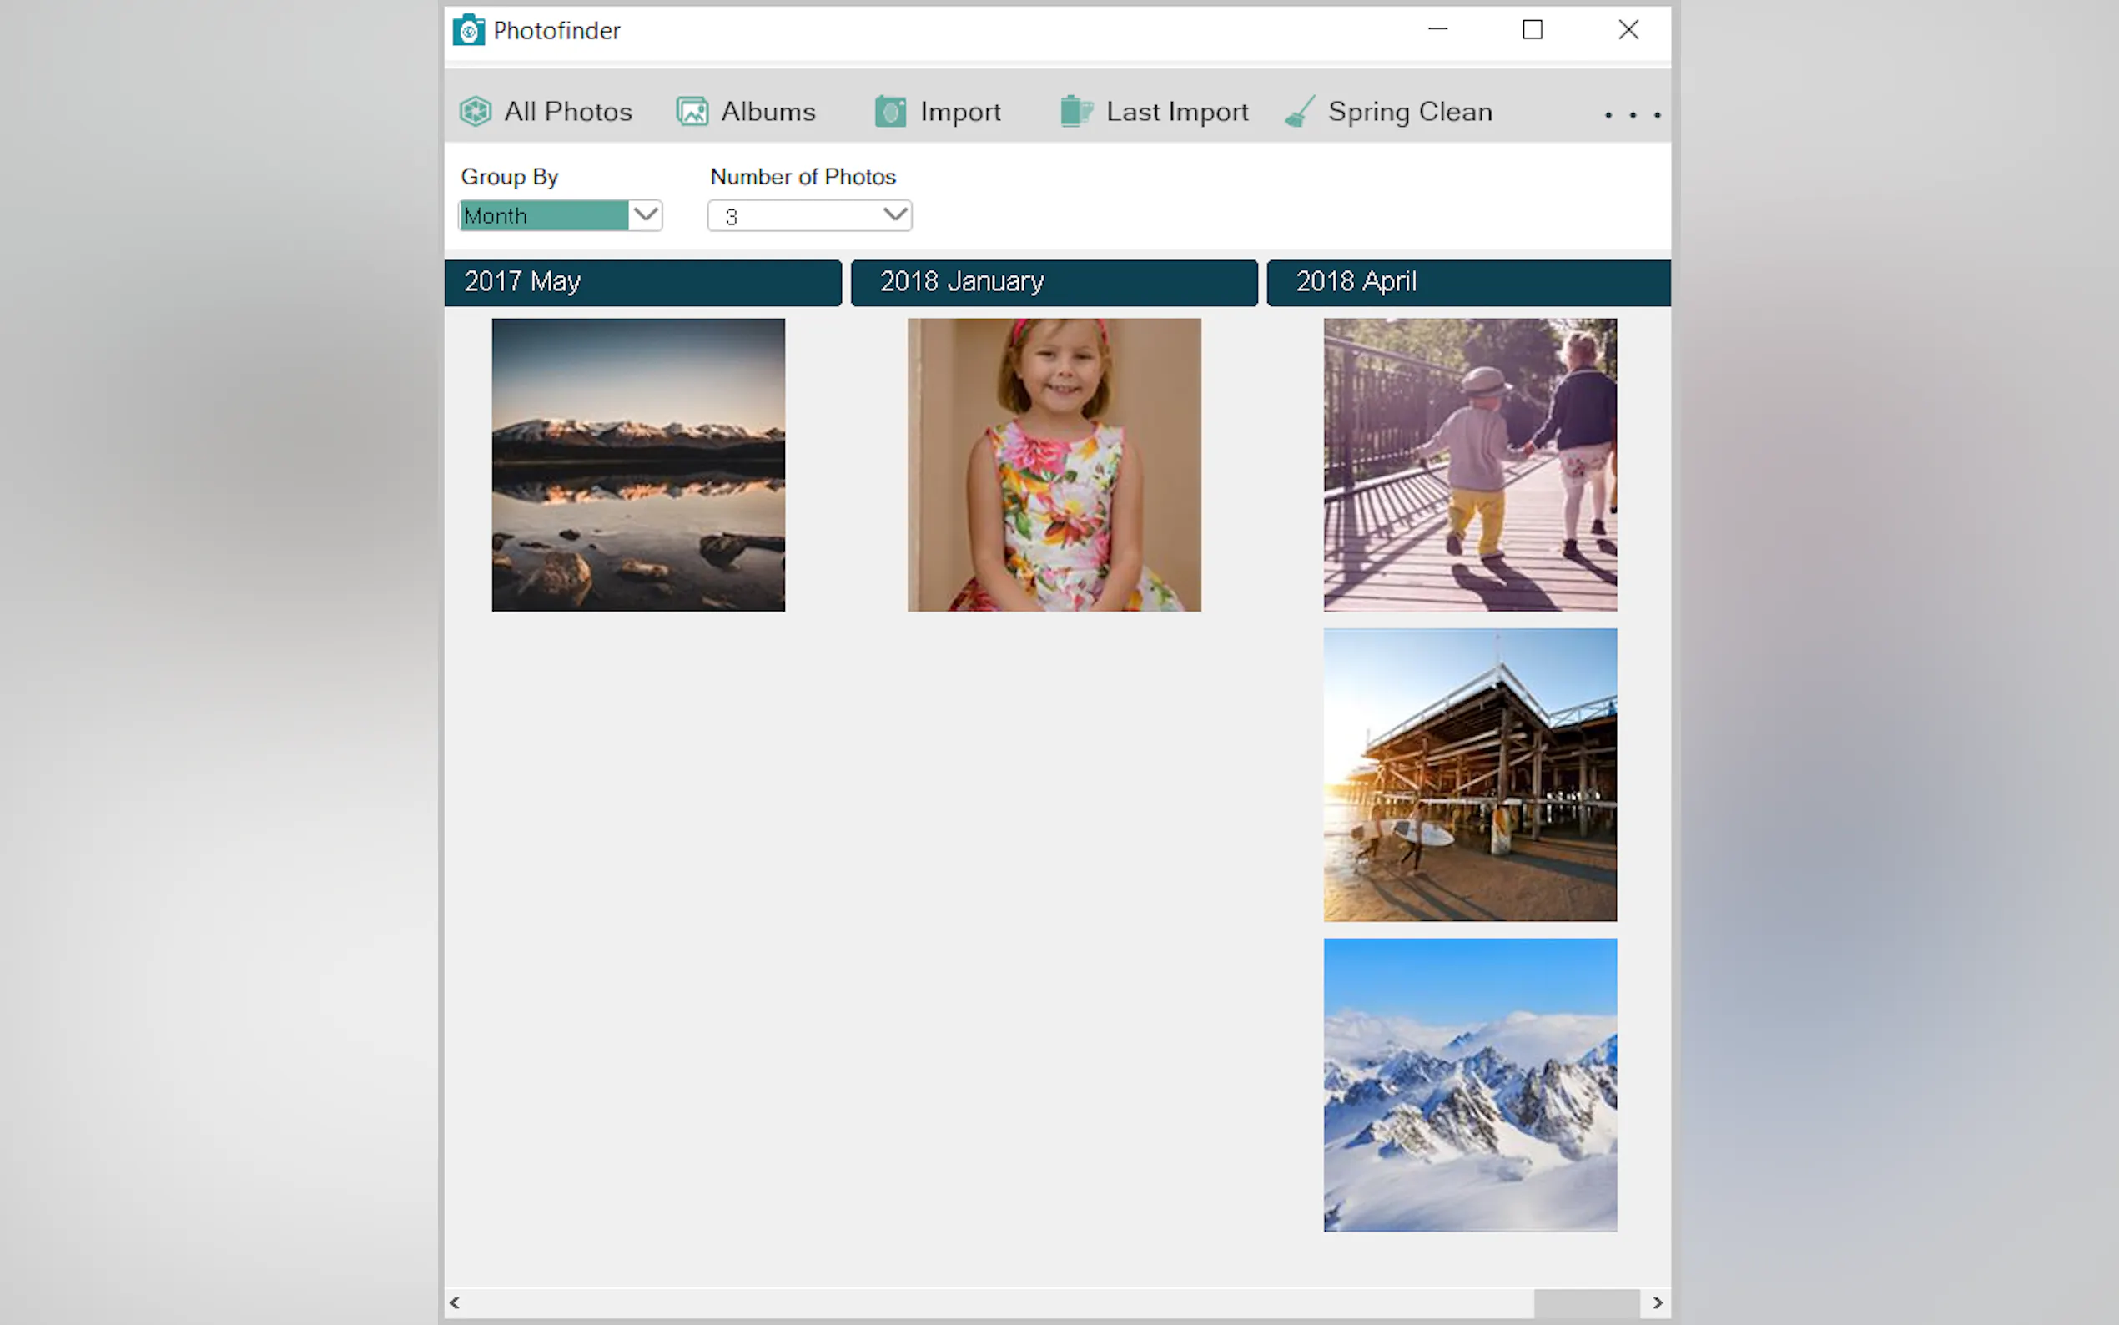Open the girl in floral dress photo
2119x1325 pixels.
click(1054, 465)
